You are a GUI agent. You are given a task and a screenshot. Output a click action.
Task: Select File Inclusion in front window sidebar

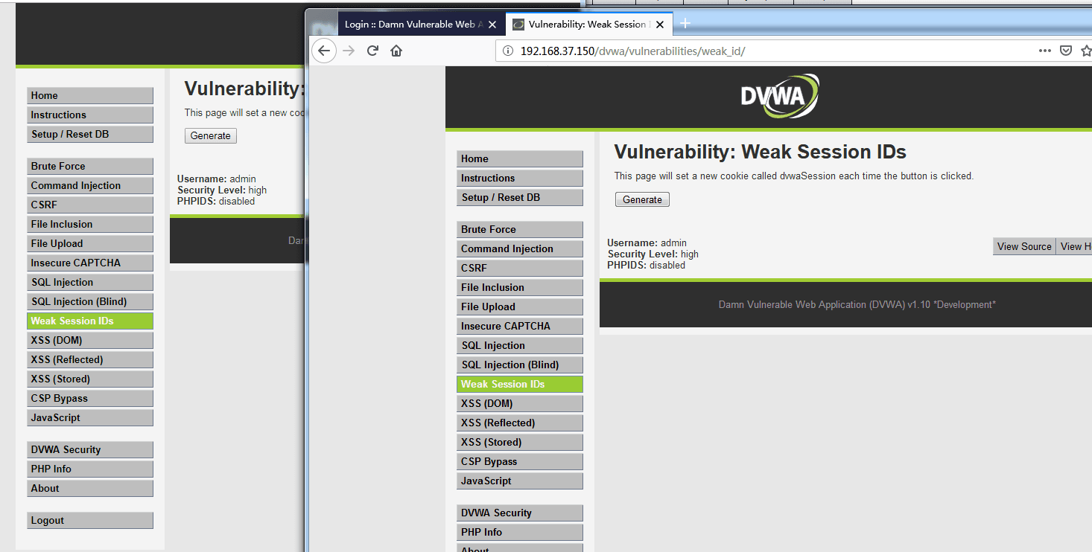coord(520,287)
